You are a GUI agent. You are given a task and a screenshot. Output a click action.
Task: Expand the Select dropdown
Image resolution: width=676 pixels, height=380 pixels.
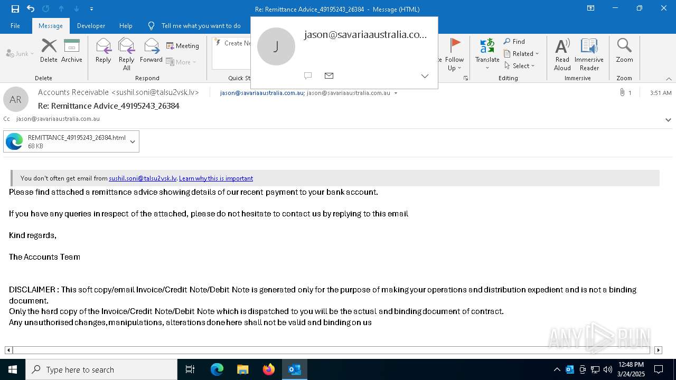coord(520,65)
